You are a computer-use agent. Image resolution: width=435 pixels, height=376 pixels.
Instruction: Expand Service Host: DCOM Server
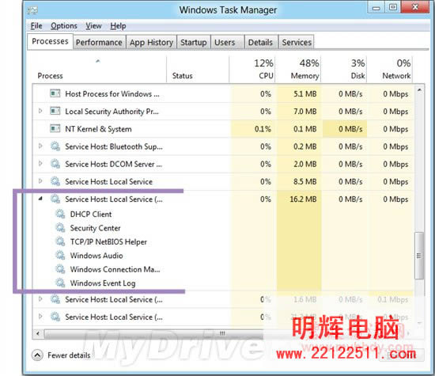[x=40, y=164]
